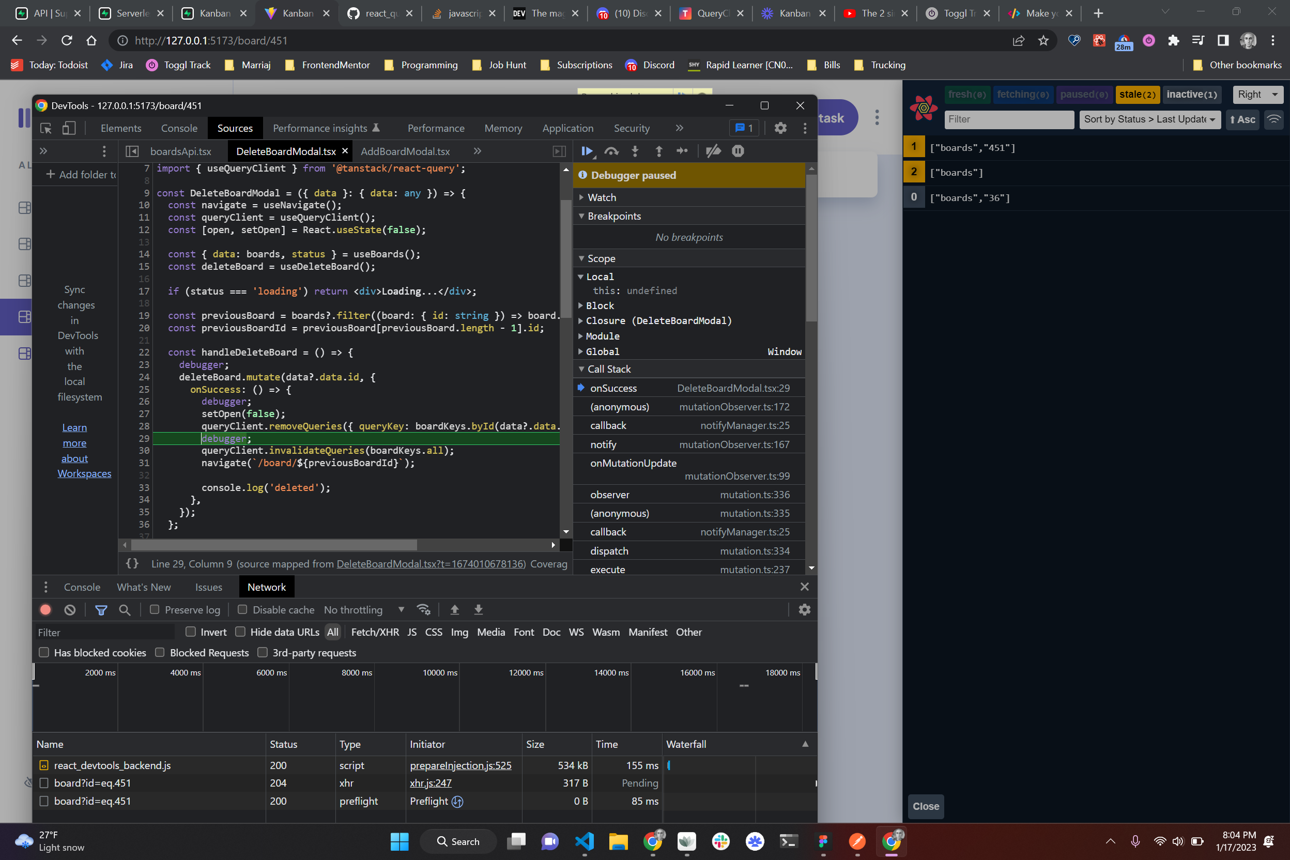Click the network Filter text field
Screen dimensions: 1290x860
(104, 633)
